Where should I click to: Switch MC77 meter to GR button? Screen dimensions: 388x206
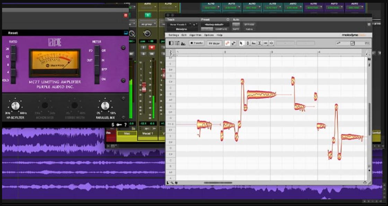97,51
